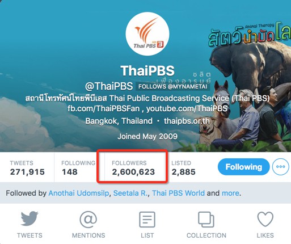Screen dimensions: 291x244
Task: Open Anothai Udomsilp follower link
Action: (79, 193)
